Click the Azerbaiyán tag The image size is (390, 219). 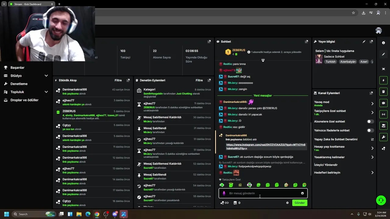tap(348, 62)
